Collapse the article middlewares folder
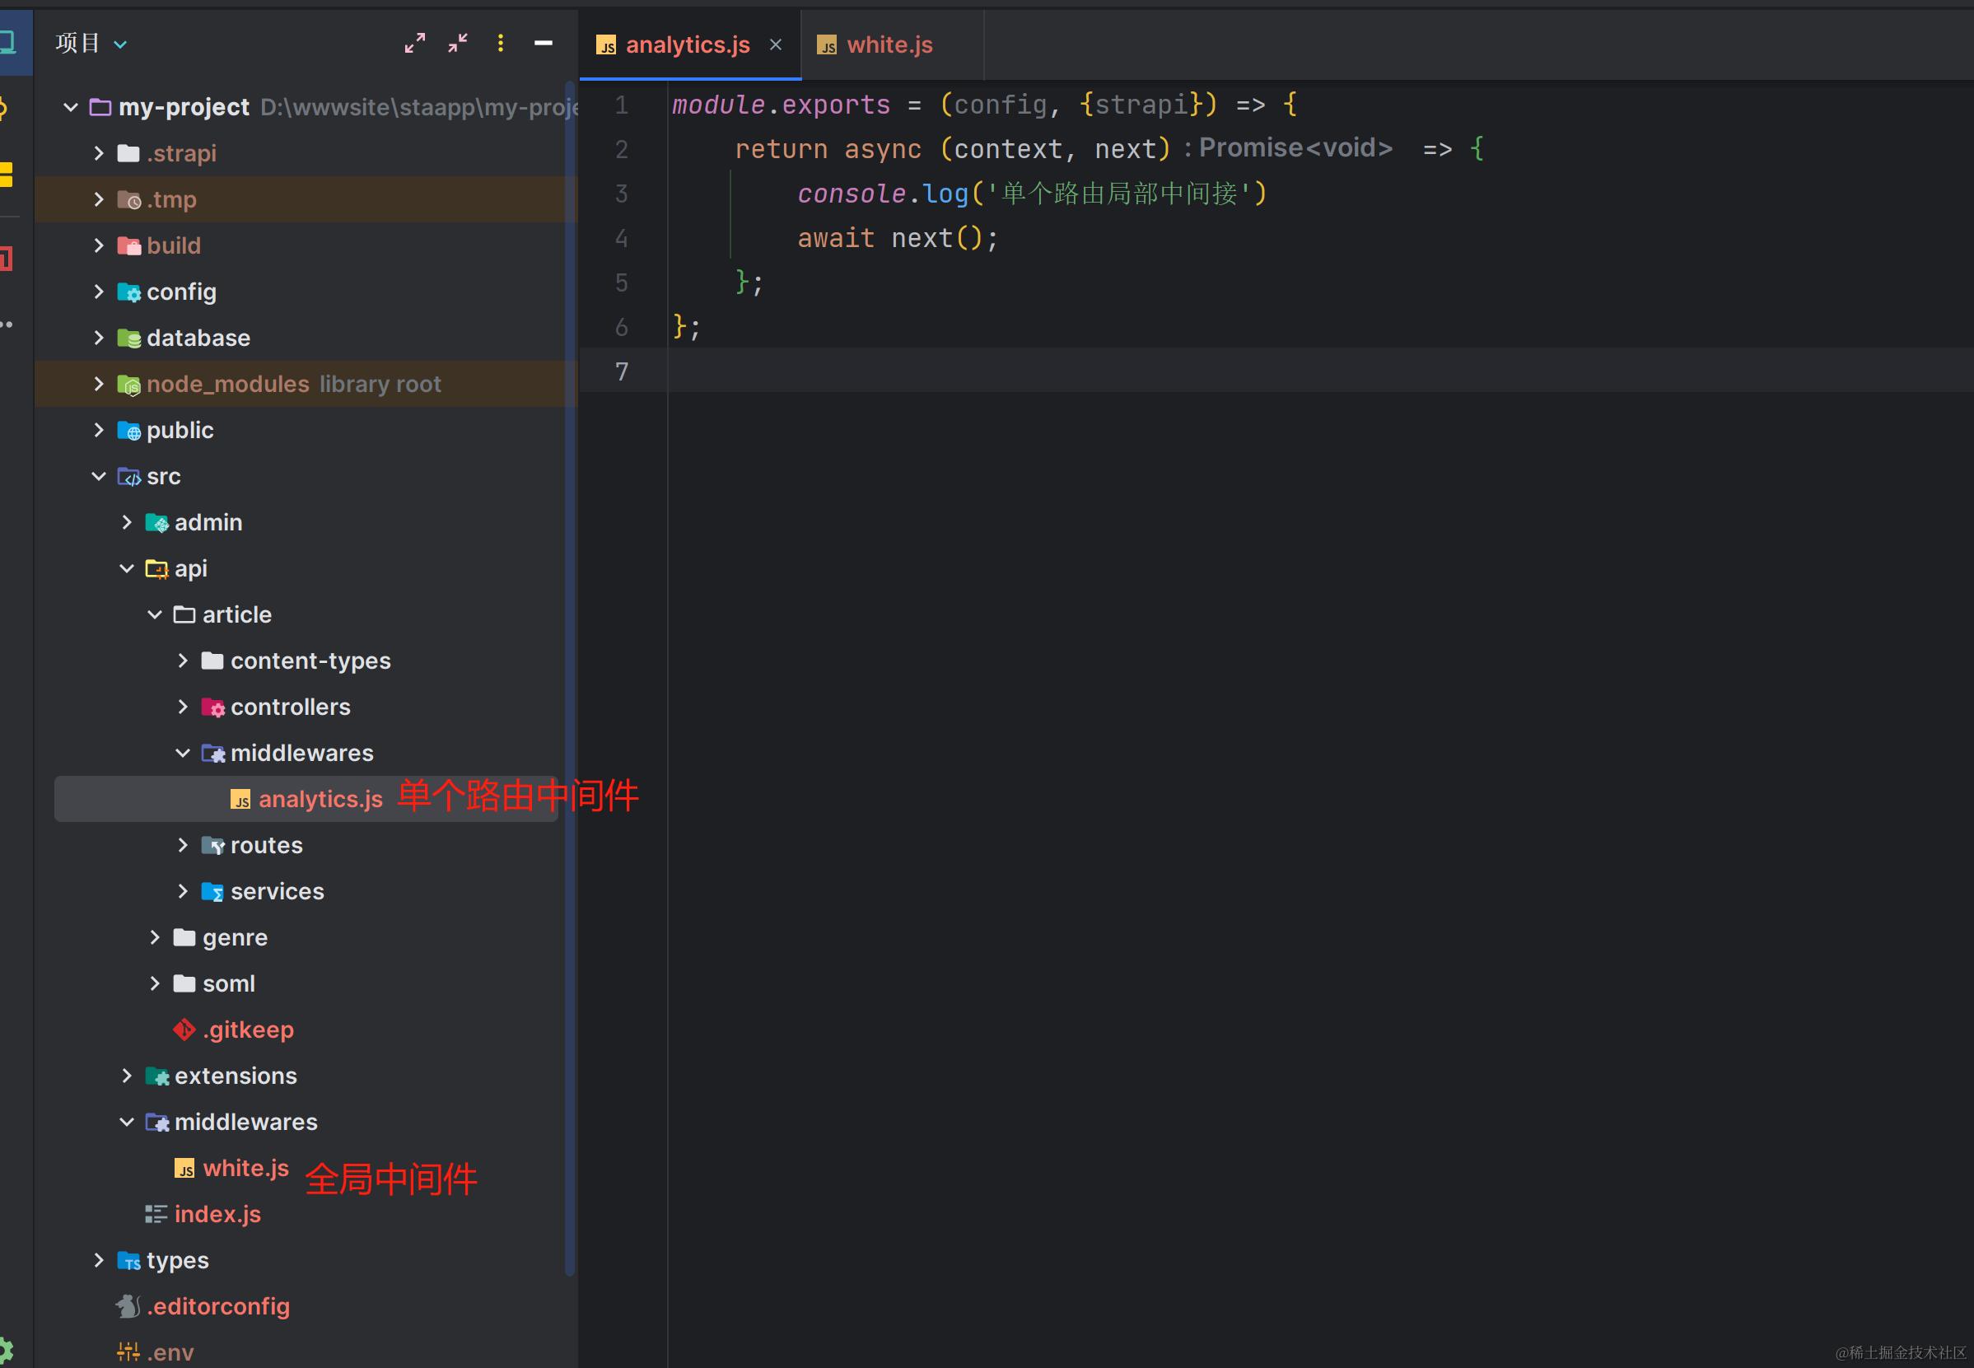Screen dimensions: 1974x1368 [183, 754]
